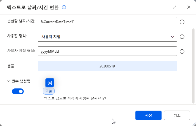Focus the yyyyMMdd custom format field
This screenshot has width=196, height=126.
[107, 51]
